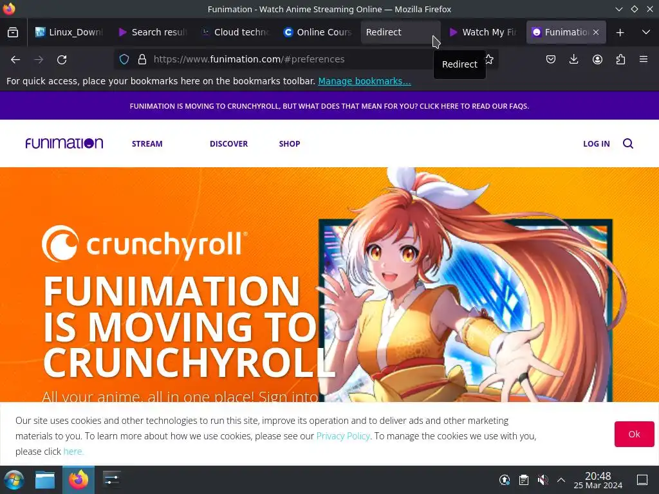Open the system settings taskbar icon

(112, 480)
